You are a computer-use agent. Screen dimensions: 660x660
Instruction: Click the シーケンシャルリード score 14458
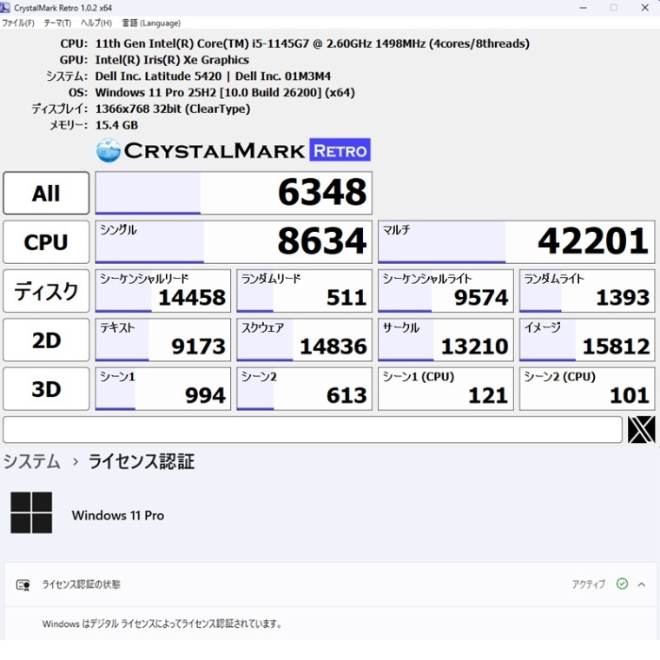(x=163, y=291)
